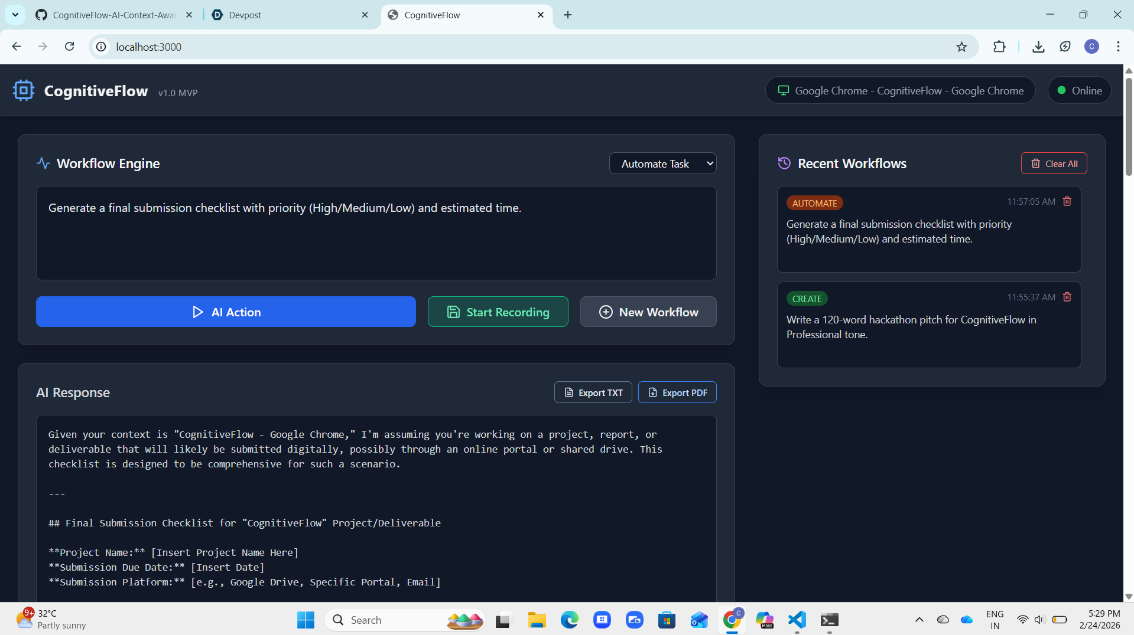
Task: Click the Windows taskbar Search box
Action: pos(405,620)
